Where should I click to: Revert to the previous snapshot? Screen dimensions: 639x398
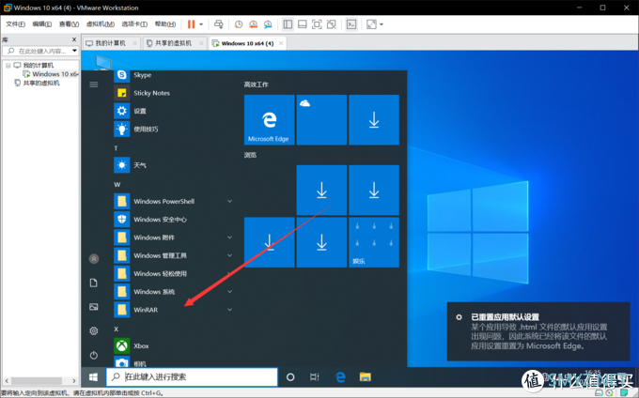pos(253,24)
